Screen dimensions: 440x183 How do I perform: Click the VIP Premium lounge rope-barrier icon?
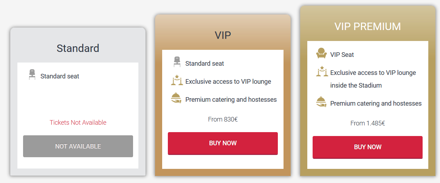pos(321,72)
